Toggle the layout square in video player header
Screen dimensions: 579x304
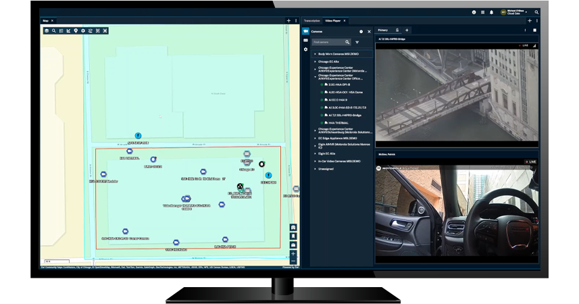534,30
